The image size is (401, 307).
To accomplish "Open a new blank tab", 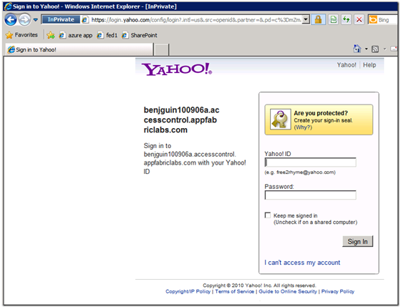I will coord(162,49).
